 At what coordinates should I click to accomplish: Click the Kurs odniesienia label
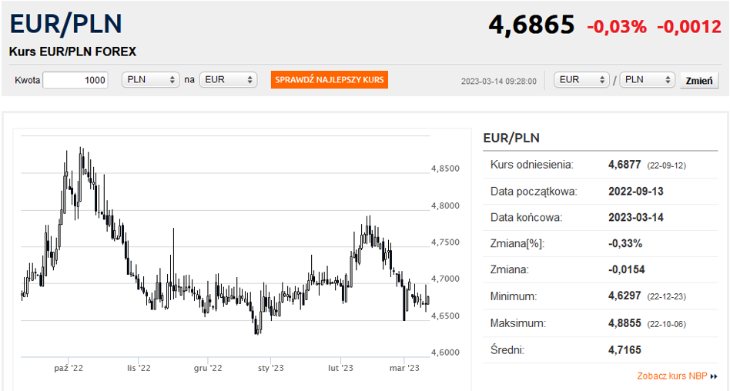531,165
